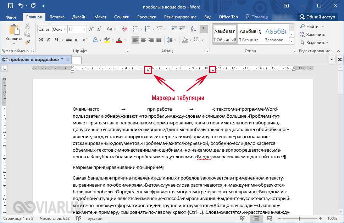Zoom out with the minus button
344x223 pixels.
(x=279, y=219)
